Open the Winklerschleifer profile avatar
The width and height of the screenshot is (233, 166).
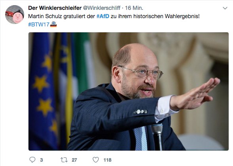click(x=15, y=15)
